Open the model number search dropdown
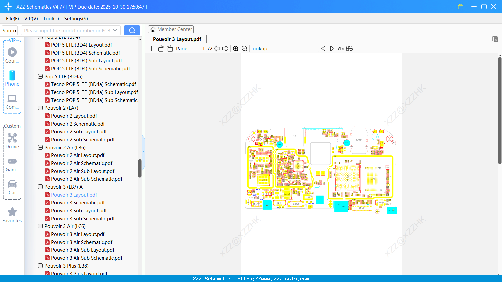This screenshot has height=282, width=502. (x=115, y=30)
